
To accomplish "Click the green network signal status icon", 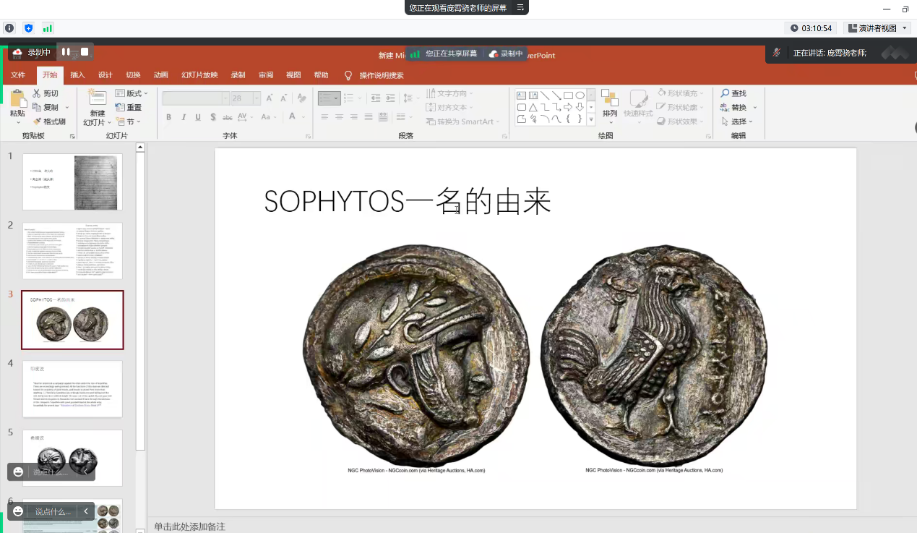I will click(x=48, y=28).
